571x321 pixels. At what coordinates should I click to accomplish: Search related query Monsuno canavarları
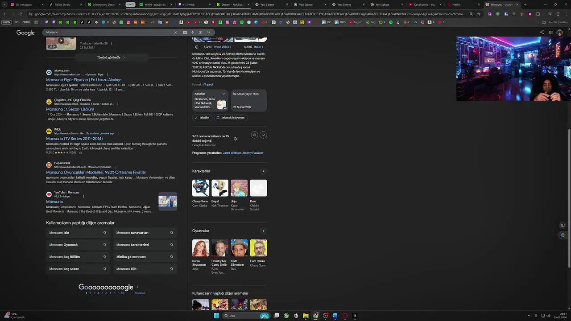tap(145, 233)
